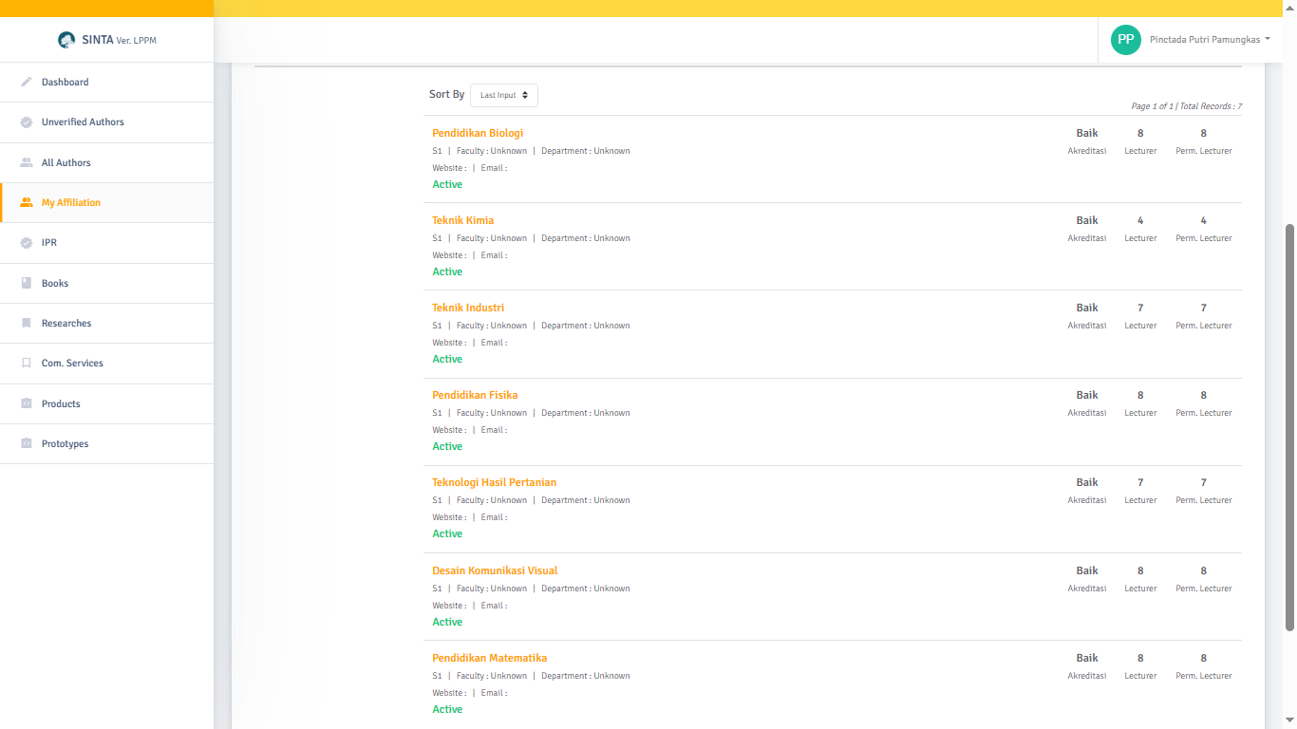Image resolution: width=1297 pixels, height=729 pixels.
Task: Click the page vertical scrollbar
Action: pyautogui.click(x=1289, y=427)
